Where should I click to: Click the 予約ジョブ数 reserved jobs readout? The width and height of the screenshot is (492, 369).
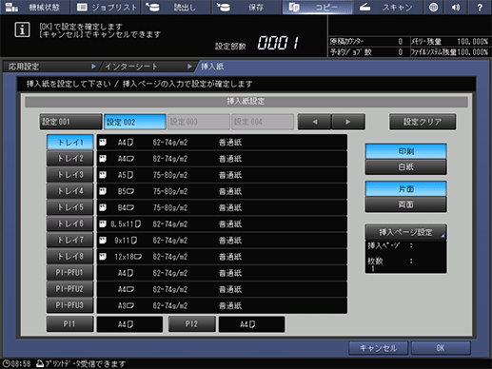(x=366, y=52)
